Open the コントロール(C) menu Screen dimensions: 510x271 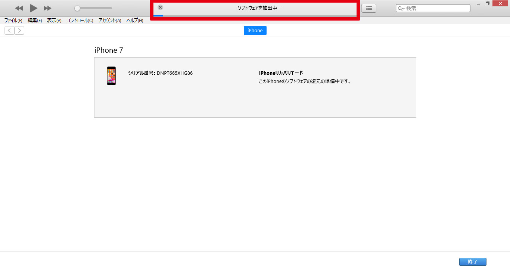pyautogui.click(x=80, y=21)
